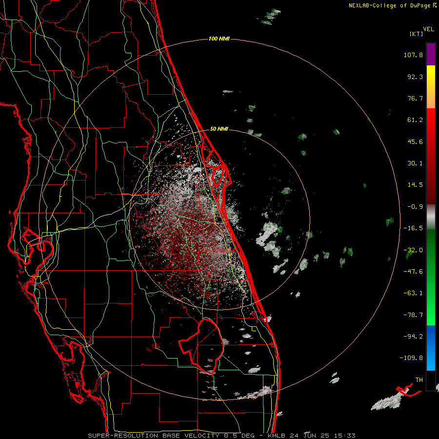Click the purple segment of the velocity color bar
The width and height of the screenshot is (439, 439).
(431, 54)
